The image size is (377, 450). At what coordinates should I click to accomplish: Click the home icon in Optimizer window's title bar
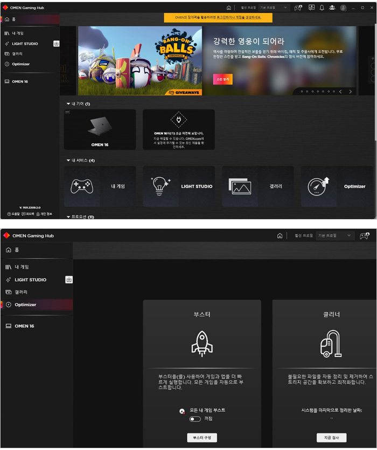280,236
